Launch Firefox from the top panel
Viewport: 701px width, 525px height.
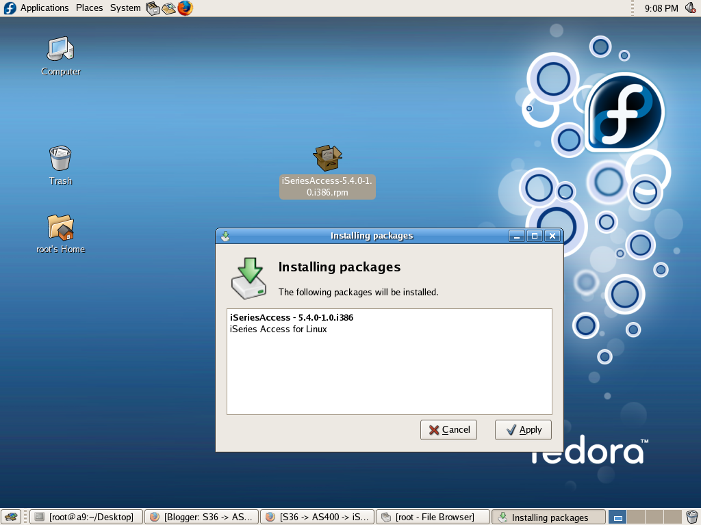[185, 8]
